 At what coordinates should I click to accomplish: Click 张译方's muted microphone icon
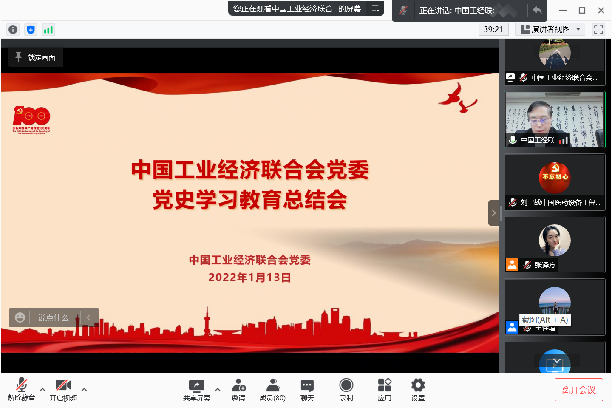point(527,265)
